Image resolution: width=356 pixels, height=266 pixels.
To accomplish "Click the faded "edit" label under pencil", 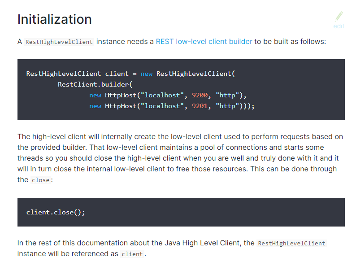I will click(x=339, y=26).
